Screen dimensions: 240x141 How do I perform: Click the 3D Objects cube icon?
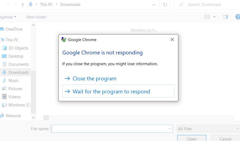pos(4,48)
